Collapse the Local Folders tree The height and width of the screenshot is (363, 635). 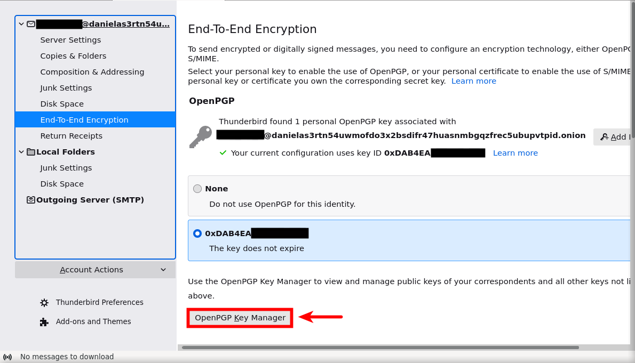click(x=21, y=152)
